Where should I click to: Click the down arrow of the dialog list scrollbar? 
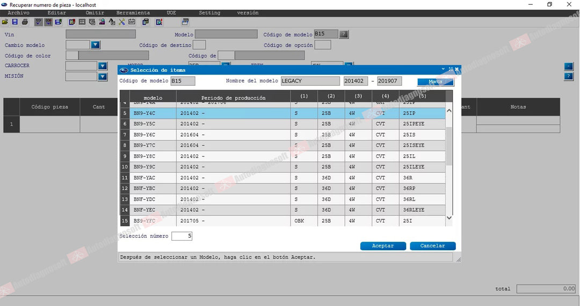click(449, 218)
